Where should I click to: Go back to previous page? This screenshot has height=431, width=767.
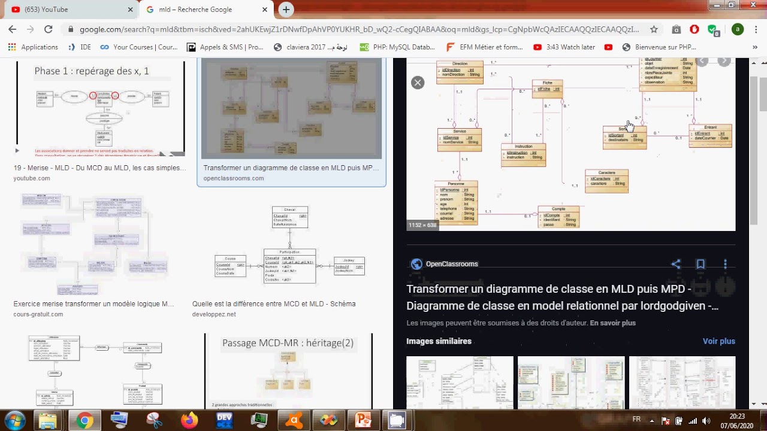13,29
